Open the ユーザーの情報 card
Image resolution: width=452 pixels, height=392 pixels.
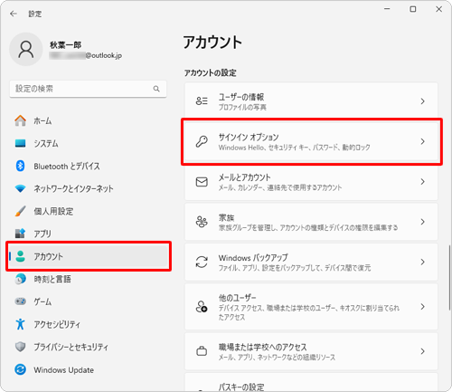click(311, 101)
